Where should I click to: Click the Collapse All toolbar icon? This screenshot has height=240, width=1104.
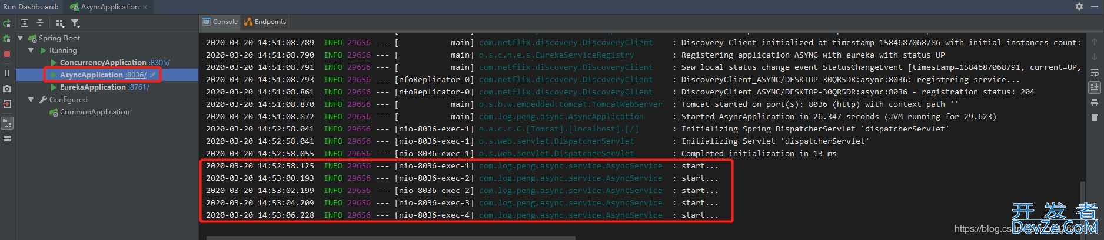(39, 23)
